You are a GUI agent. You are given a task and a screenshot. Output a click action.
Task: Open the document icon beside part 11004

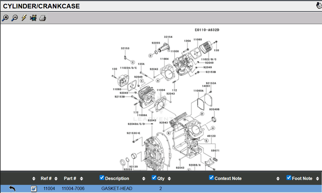[x=34, y=188]
